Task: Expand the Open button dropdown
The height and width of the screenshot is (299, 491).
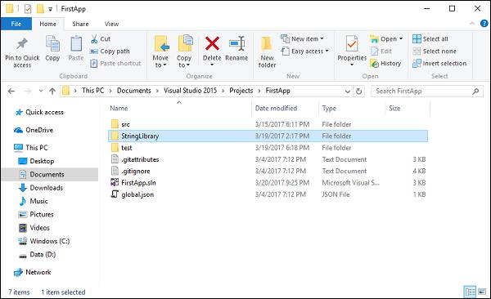Action: [x=401, y=39]
